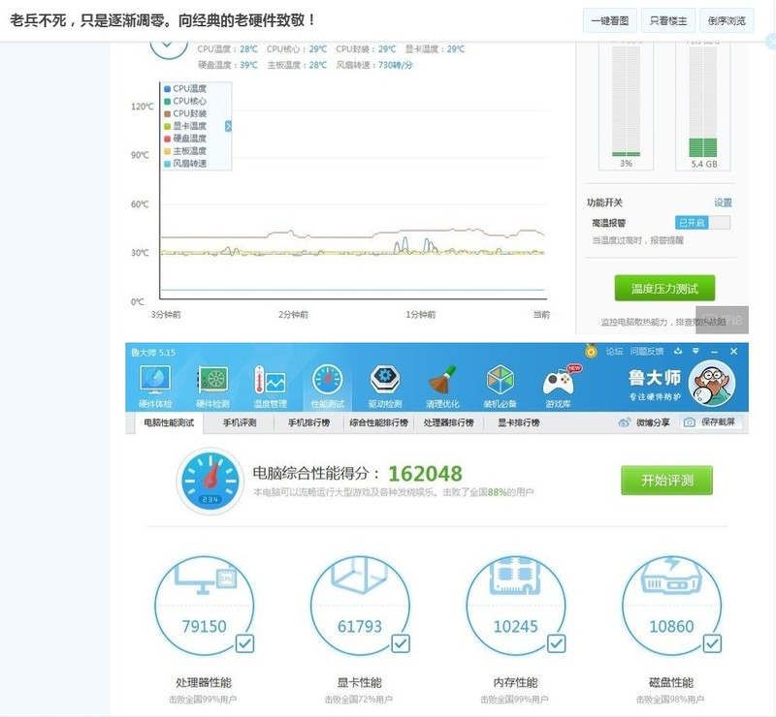Image resolution: width=776 pixels, height=717 pixels.
Task: Start the 温度压力测试 stress test
Action: point(664,289)
